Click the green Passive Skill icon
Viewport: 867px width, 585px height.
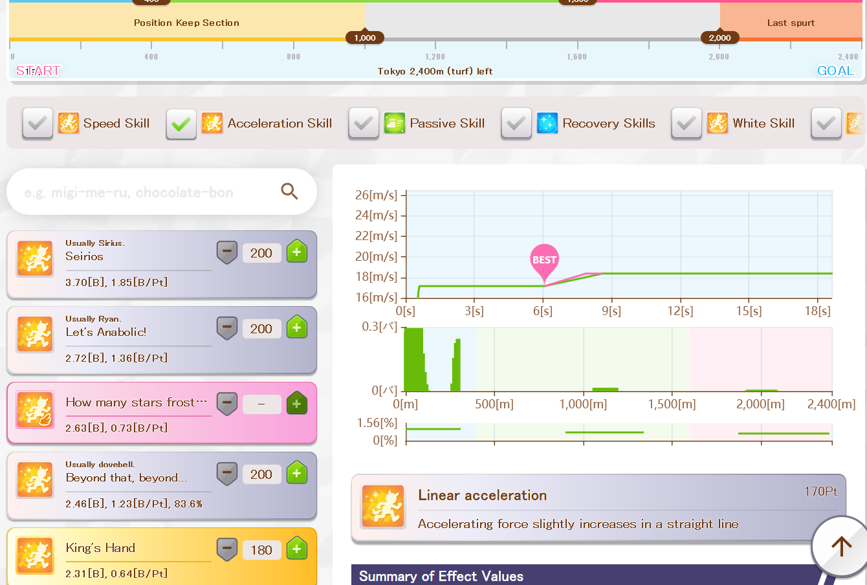point(395,123)
